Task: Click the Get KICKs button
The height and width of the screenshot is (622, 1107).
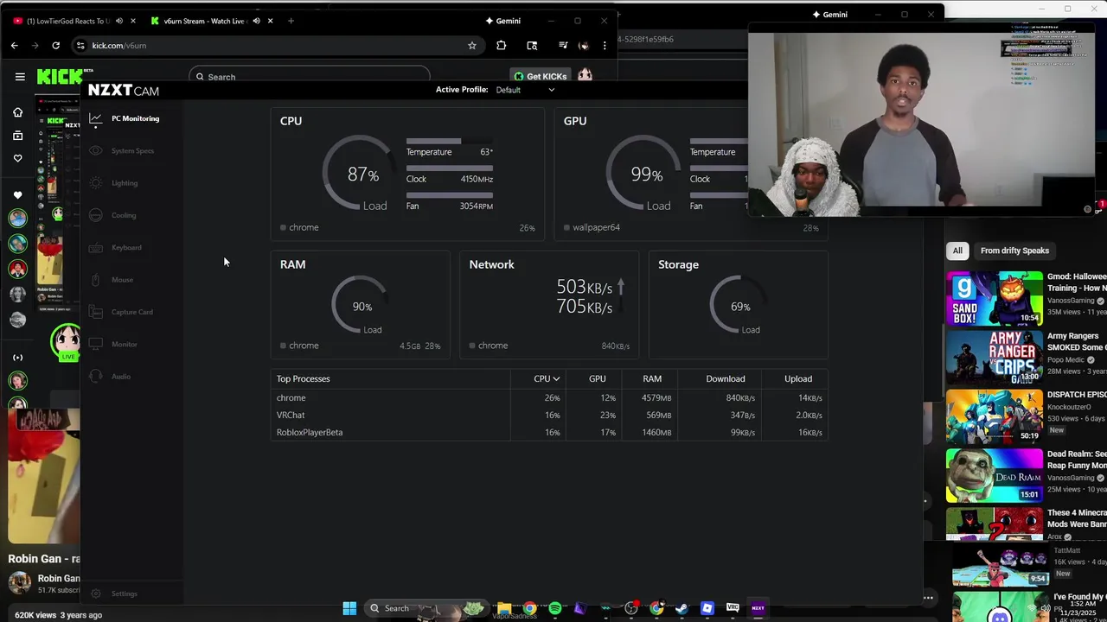Action: 540,76
